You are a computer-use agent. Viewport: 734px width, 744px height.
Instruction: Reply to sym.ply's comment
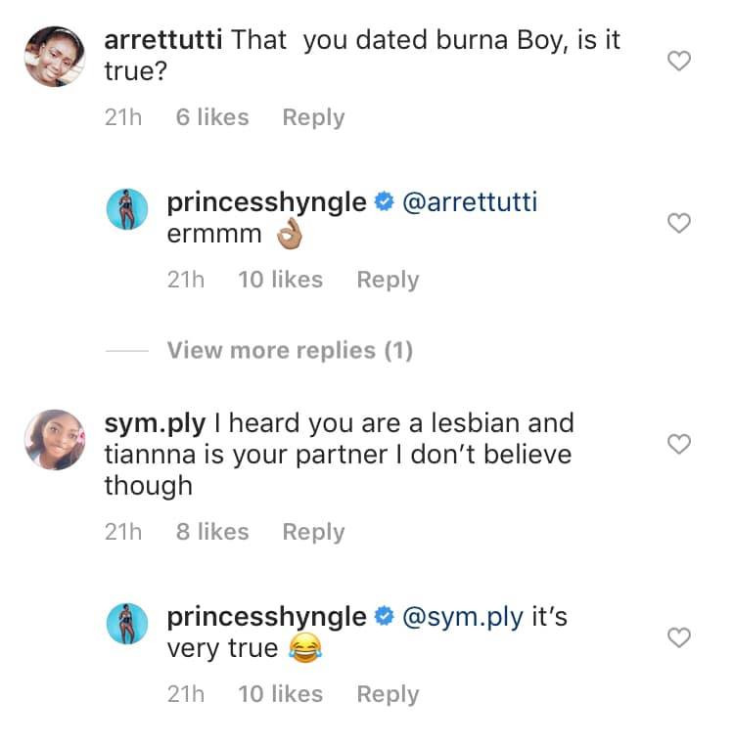313,532
